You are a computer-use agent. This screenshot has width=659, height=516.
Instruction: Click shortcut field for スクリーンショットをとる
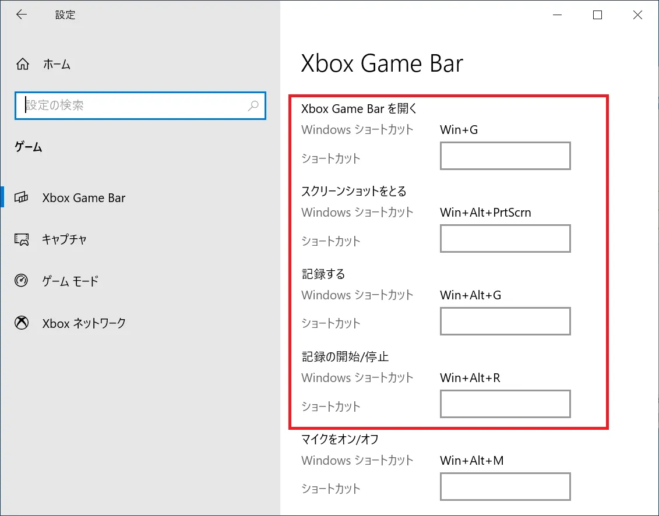click(505, 239)
